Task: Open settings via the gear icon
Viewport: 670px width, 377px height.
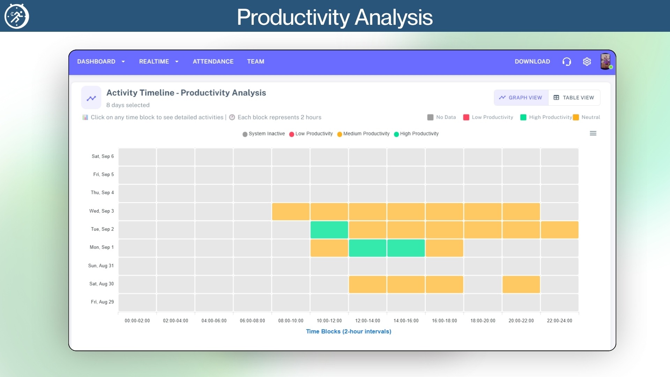Action: coord(587,62)
